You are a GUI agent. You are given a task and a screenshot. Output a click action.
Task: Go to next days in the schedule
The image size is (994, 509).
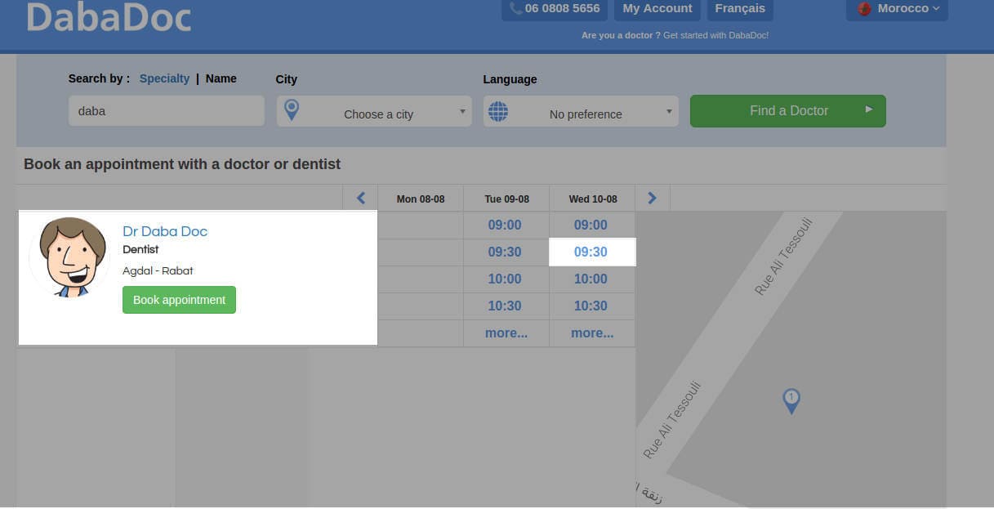[x=652, y=198]
